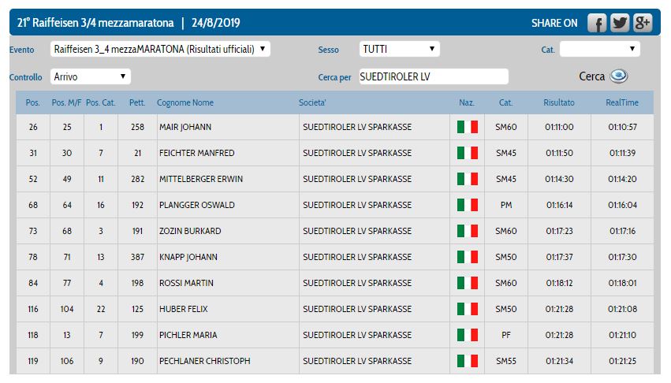This screenshot has height=383, width=671.
Task: Click Italian flag in Huber Felix row
Action: 468,309
